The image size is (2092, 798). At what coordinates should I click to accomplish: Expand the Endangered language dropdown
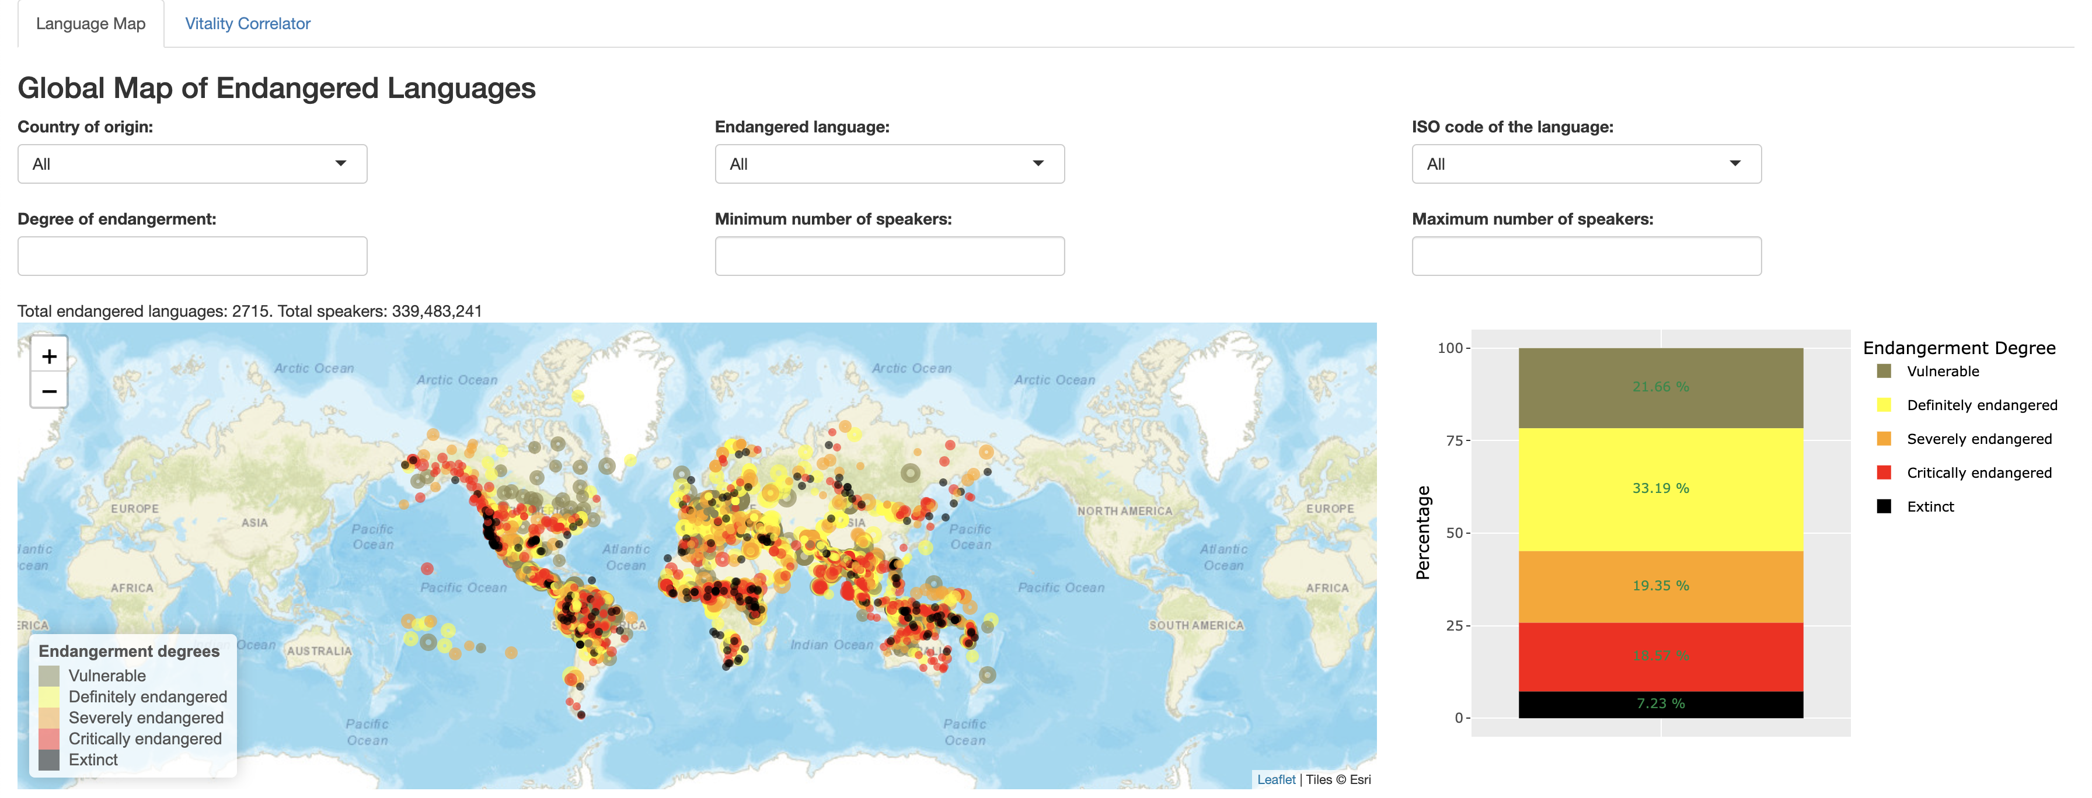[x=890, y=164]
